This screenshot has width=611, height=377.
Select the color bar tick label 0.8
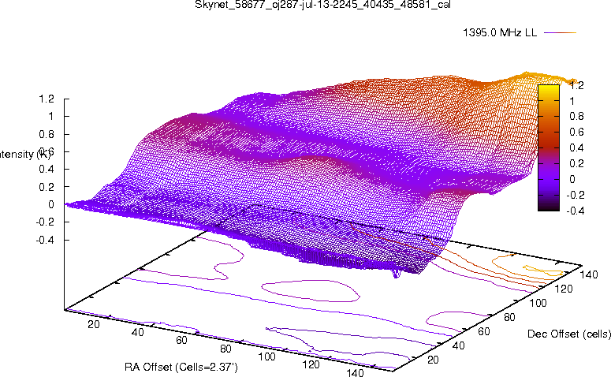(x=576, y=116)
